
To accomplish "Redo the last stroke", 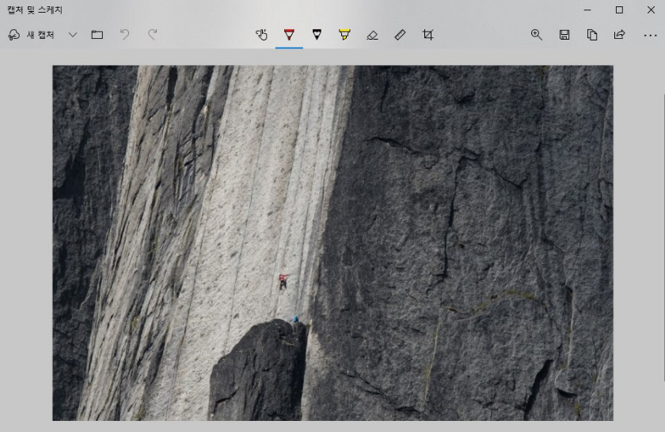I will click(152, 35).
